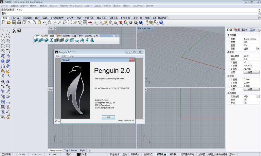
Task: Select the pointer arrow tool in the sidebar
Action: [x=2, y=31]
